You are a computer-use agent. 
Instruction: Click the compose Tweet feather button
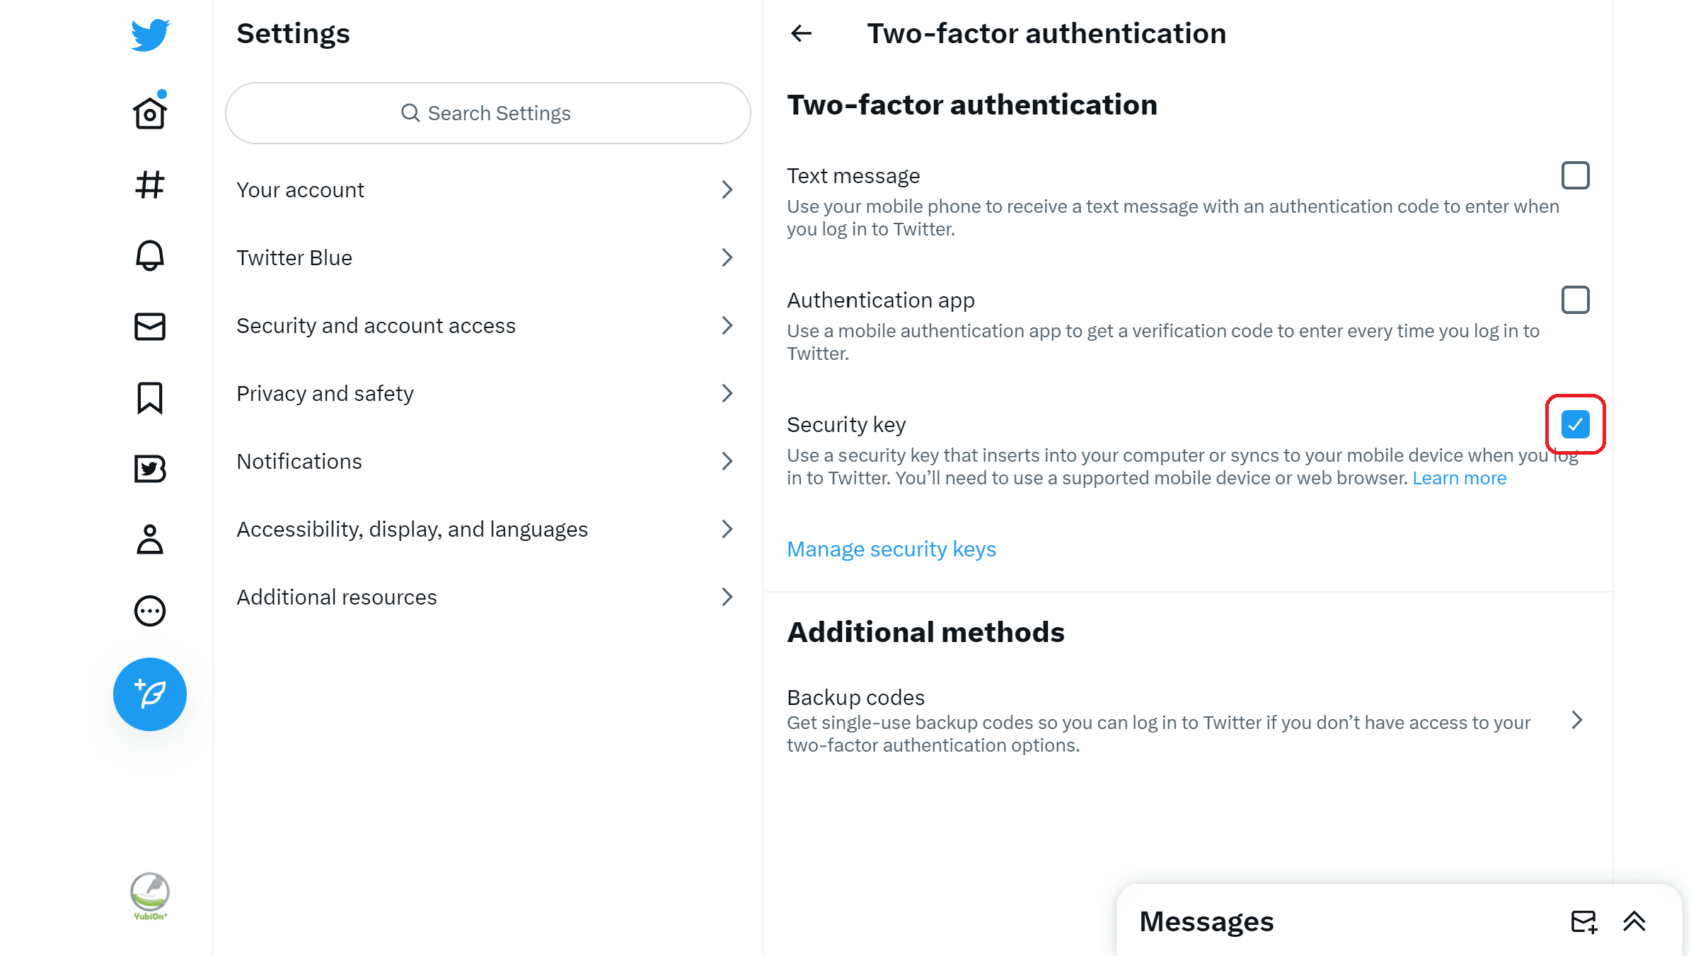click(x=150, y=694)
